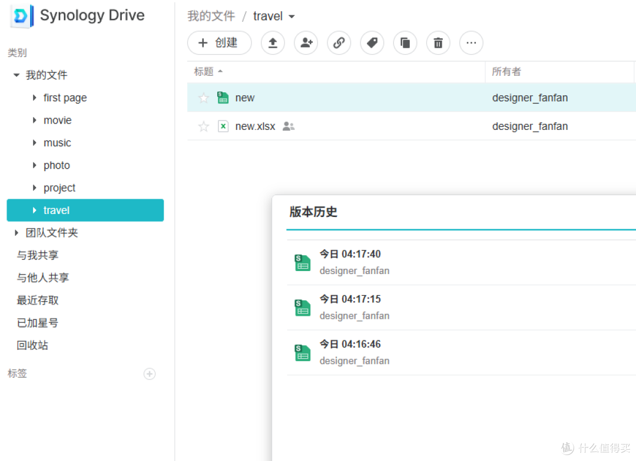Screen dimensions: 636x461
Task: Open 与他人共享 in sidebar
Action: (x=42, y=278)
